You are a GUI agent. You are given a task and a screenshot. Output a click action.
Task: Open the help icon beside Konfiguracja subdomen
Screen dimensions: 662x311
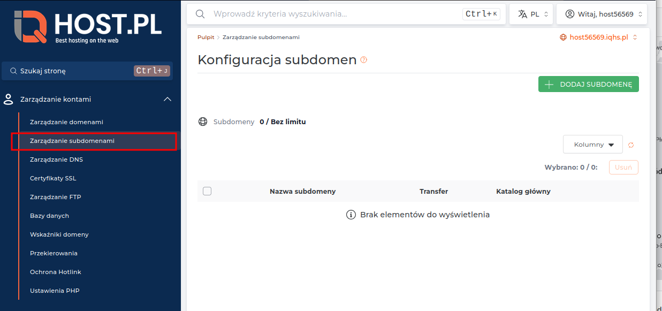(x=363, y=60)
